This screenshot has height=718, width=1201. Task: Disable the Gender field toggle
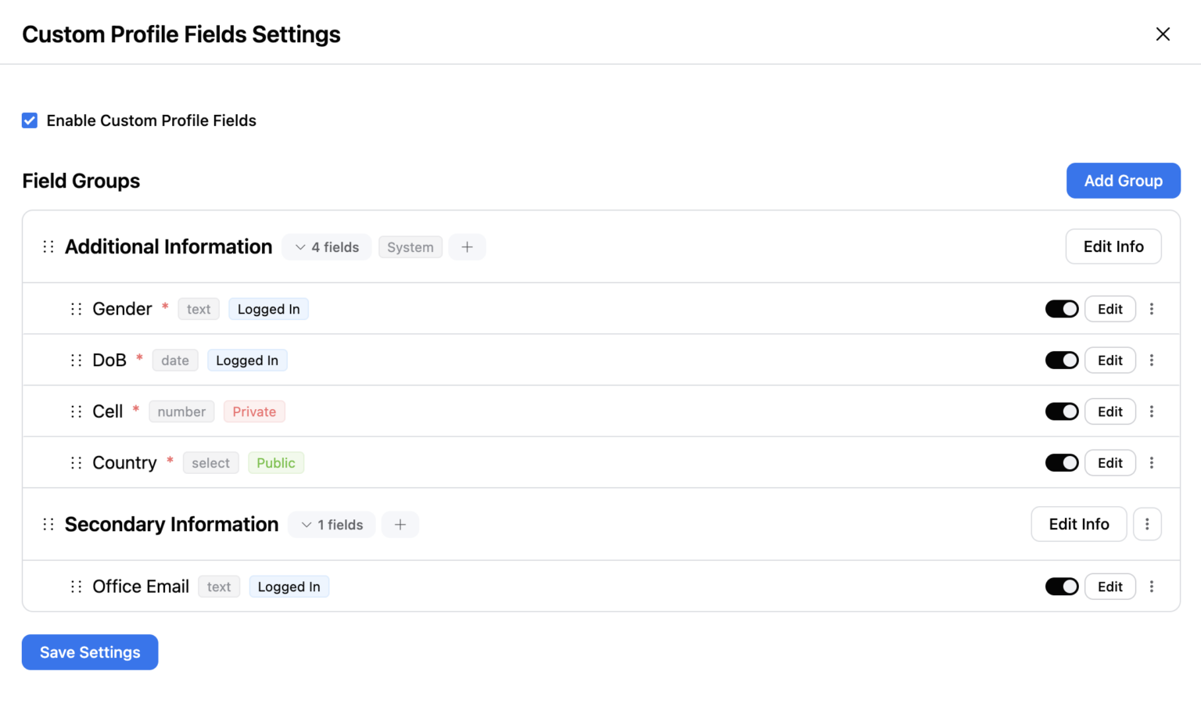point(1061,308)
